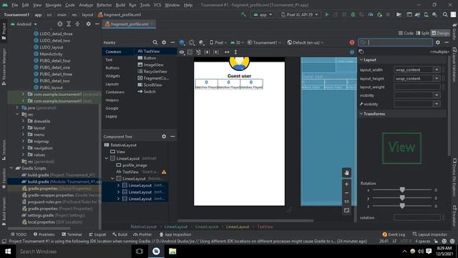Open Attributes panel settings gear
Image resolution: width=458 pixels, height=258 pixels.
click(x=437, y=42)
